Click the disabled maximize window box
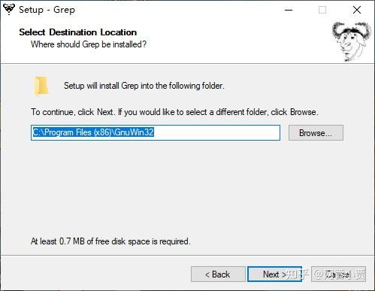The image size is (375, 291). click(x=322, y=10)
